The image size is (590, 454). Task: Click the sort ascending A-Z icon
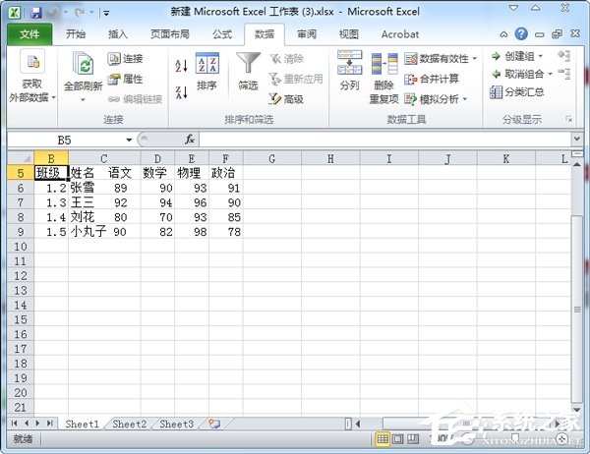coord(181,66)
